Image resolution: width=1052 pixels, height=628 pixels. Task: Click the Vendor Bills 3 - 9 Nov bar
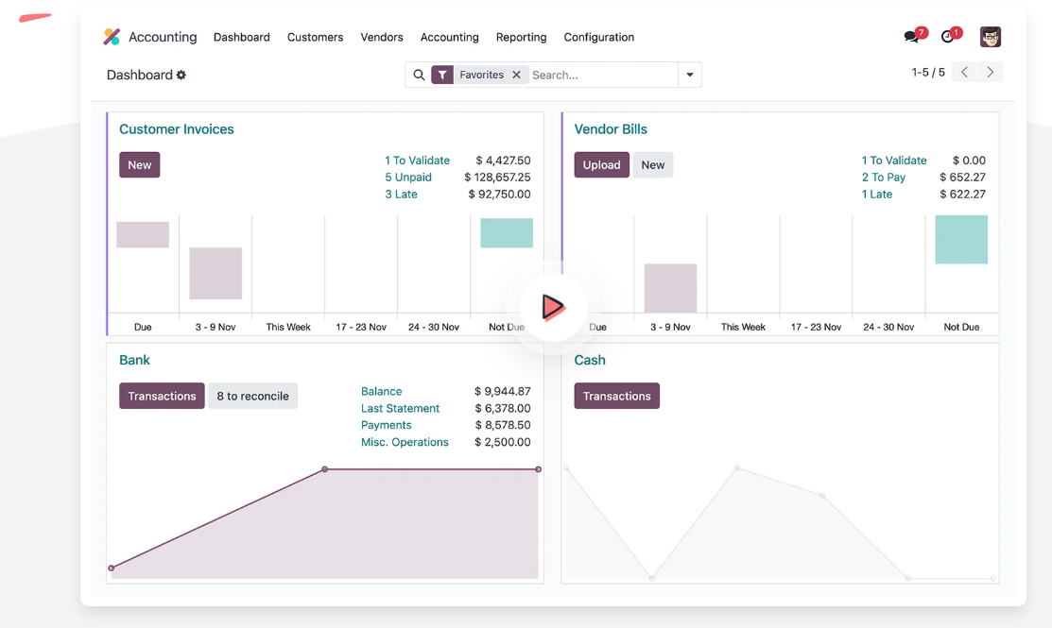pyautogui.click(x=670, y=288)
